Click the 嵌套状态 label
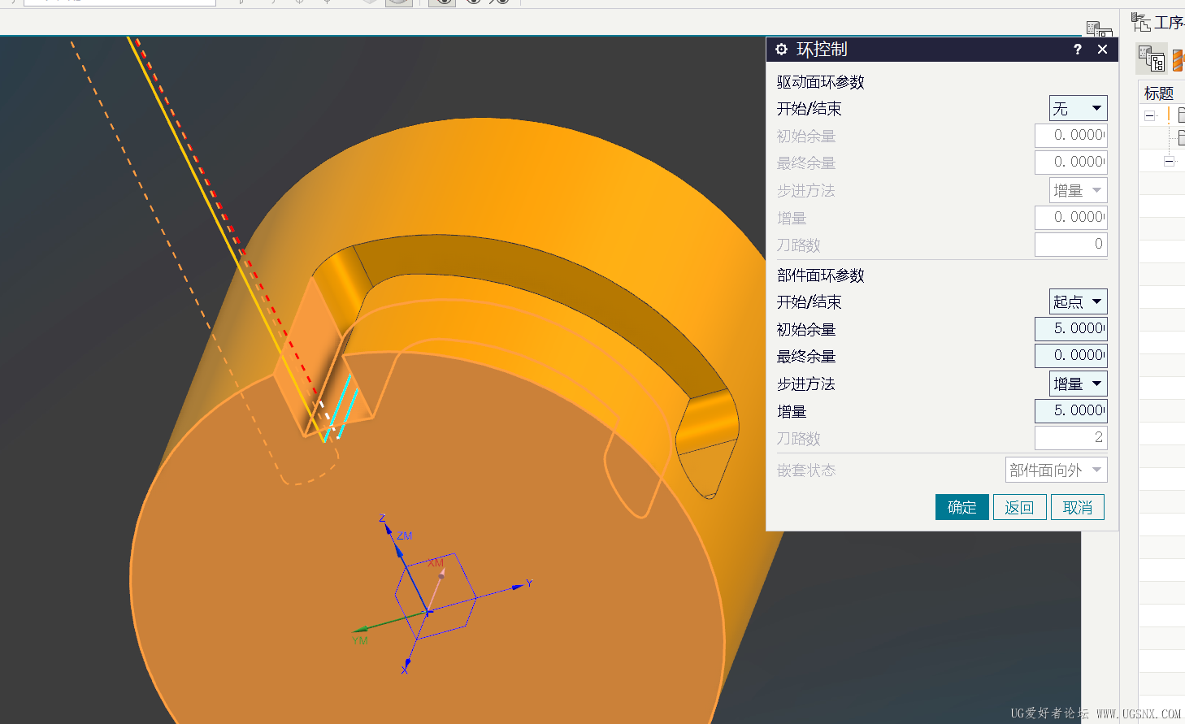The height and width of the screenshot is (724, 1185). tap(805, 470)
